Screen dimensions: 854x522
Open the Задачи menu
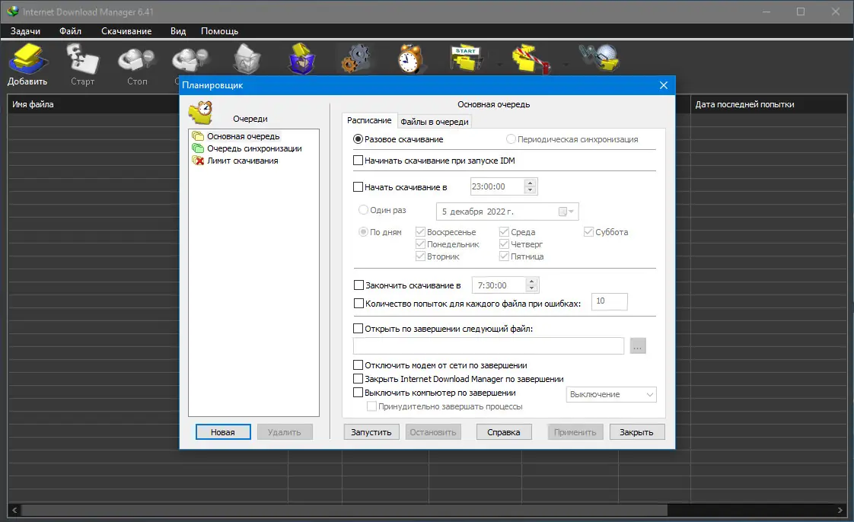pyautogui.click(x=26, y=31)
